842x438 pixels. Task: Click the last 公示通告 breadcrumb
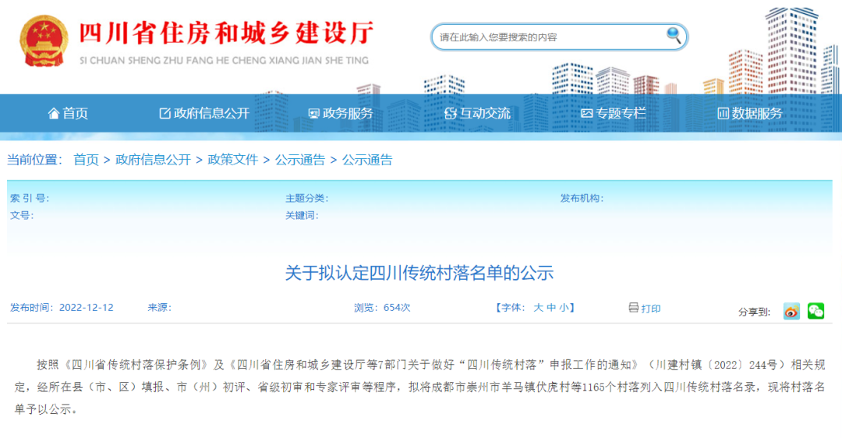point(367,160)
